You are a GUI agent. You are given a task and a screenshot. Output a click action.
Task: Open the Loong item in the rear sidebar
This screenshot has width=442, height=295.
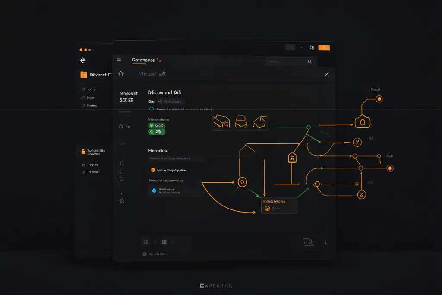click(x=88, y=89)
